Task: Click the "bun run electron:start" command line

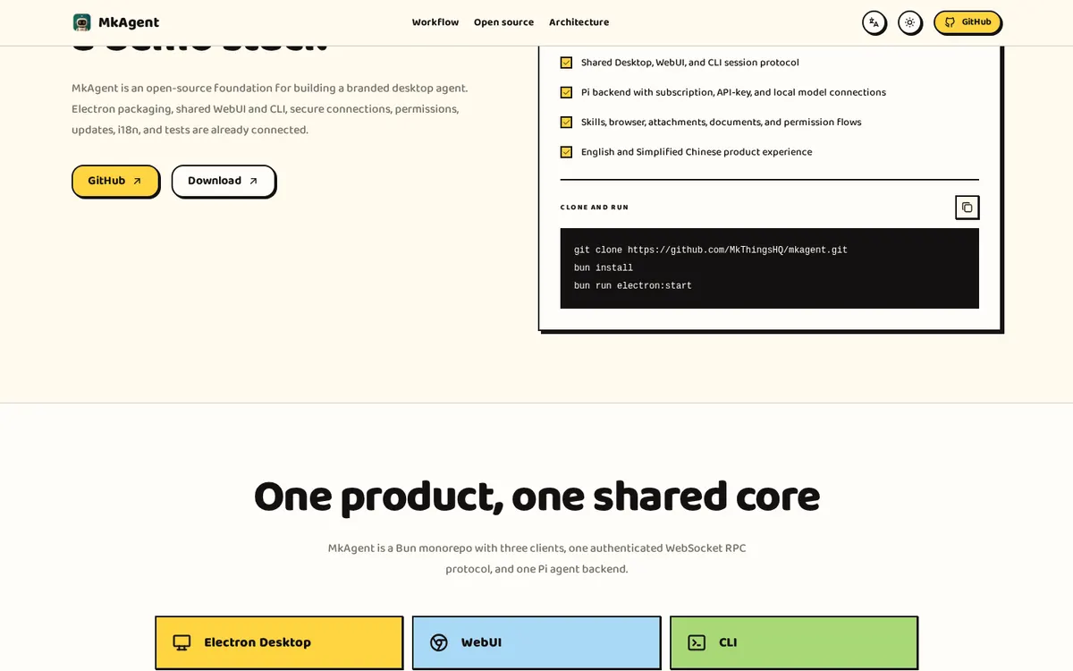Action: click(633, 286)
